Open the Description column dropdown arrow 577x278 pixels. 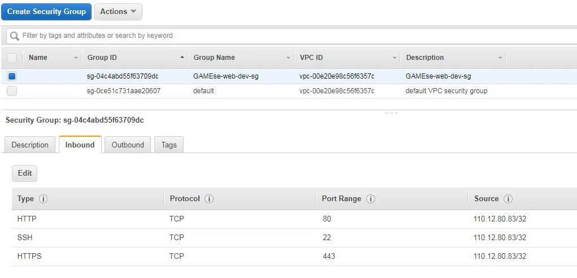[x=500, y=58]
